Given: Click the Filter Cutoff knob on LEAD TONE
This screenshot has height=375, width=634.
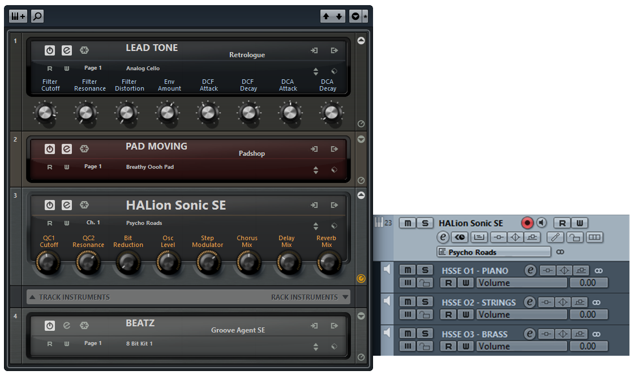Looking at the screenshot, I should click(x=45, y=113).
